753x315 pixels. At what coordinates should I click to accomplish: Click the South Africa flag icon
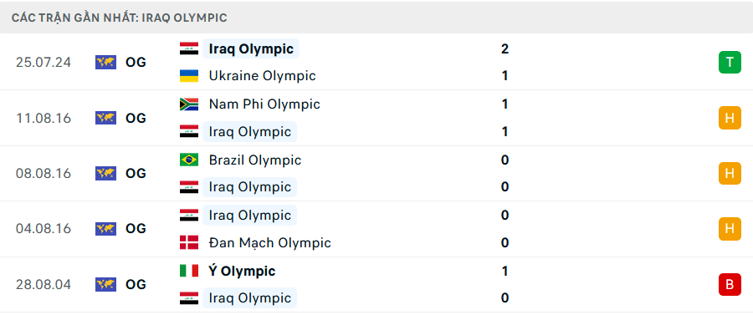point(189,104)
